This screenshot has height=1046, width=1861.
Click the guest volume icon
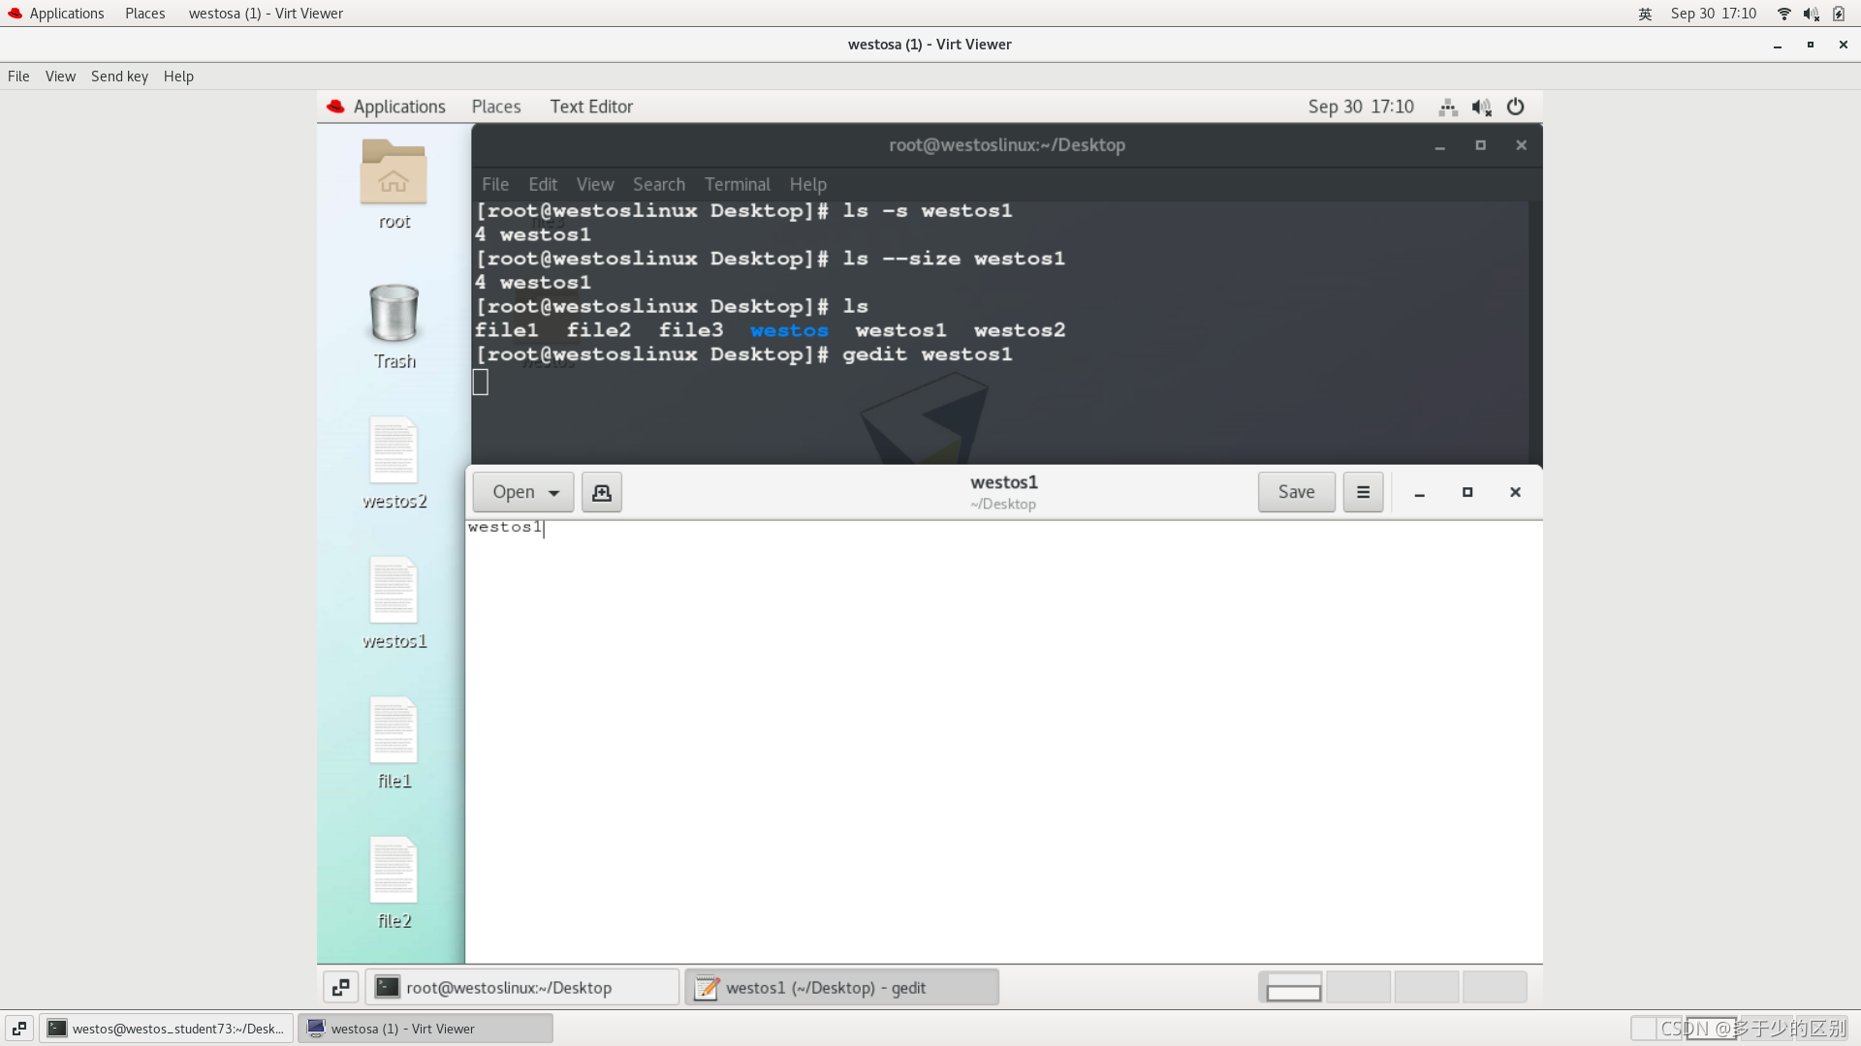[x=1481, y=107]
